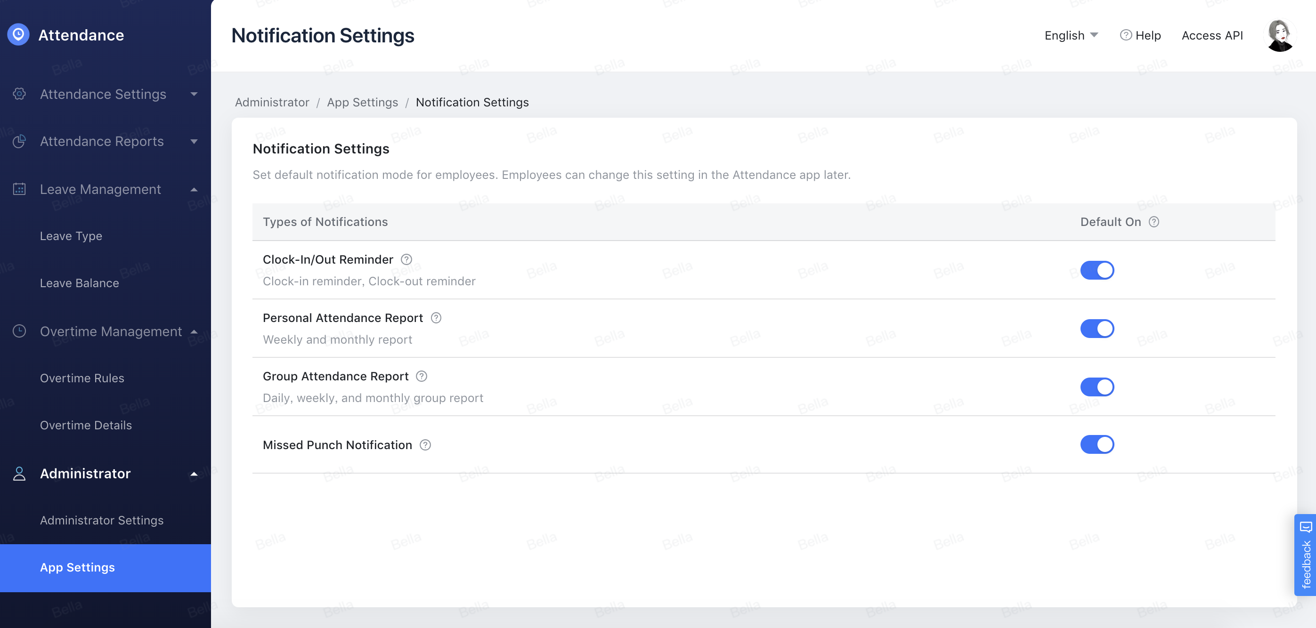Click the help icon next to Missed Punch Notification
This screenshot has width=1316, height=628.
[x=425, y=445]
